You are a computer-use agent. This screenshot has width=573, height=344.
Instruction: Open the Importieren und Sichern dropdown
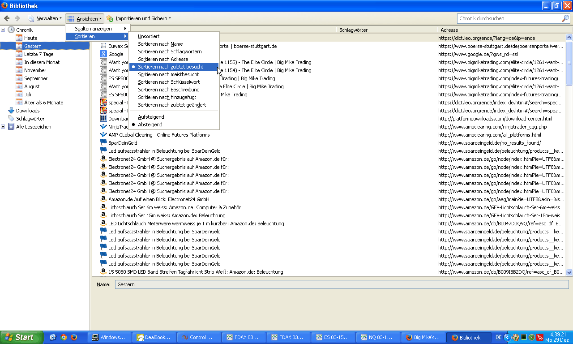pyautogui.click(x=139, y=18)
